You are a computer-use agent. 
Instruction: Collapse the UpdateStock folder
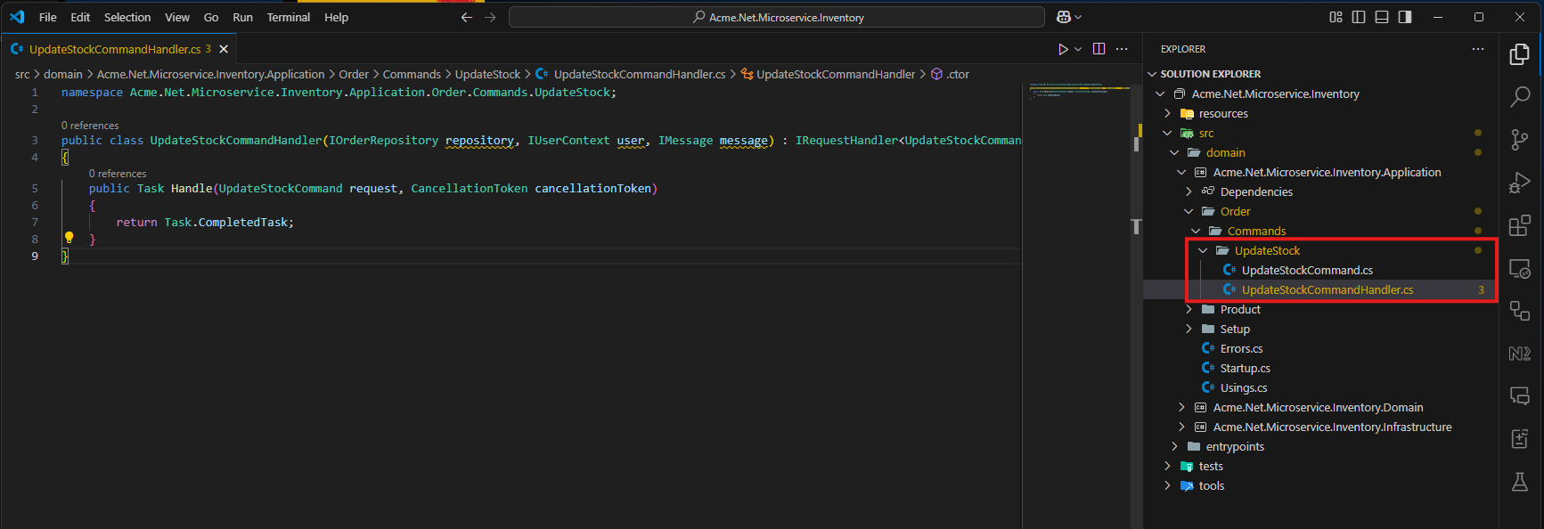point(1203,250)
